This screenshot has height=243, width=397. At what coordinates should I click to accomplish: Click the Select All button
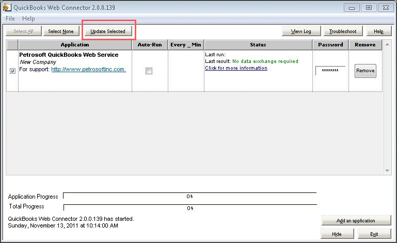click(24, 31)
